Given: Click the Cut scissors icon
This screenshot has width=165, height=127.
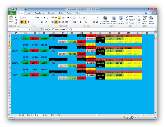Looking at the screenshot, I should [x=16, y=17].
